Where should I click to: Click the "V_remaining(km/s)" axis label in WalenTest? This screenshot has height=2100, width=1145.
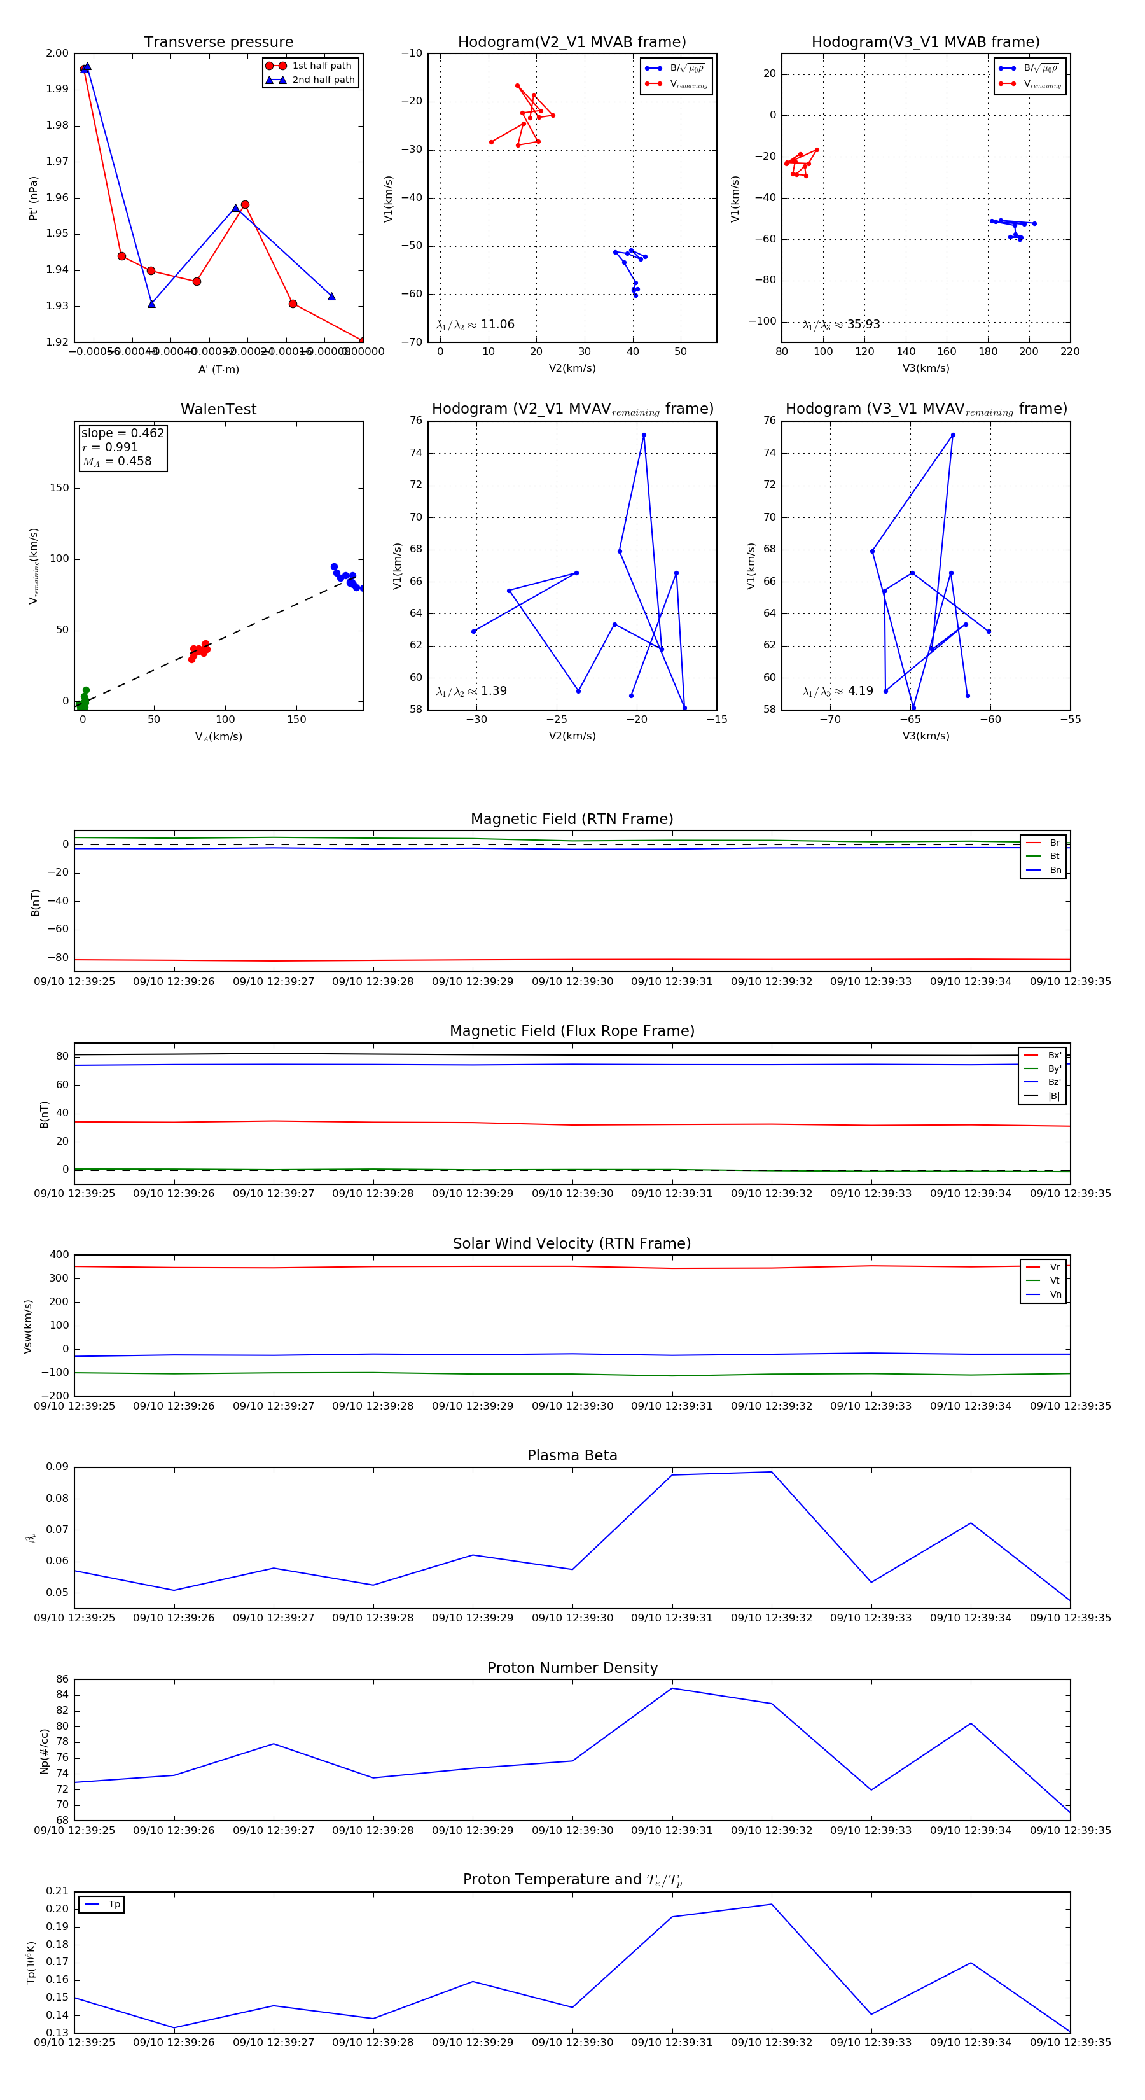point(34,566)
